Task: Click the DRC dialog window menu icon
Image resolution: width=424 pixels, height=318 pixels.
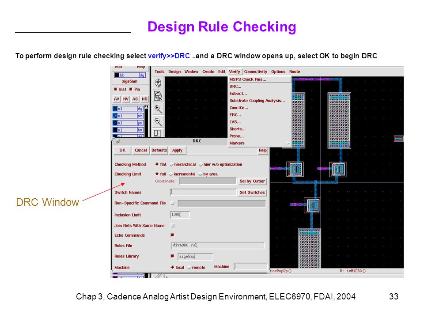Action: (117, 141)
